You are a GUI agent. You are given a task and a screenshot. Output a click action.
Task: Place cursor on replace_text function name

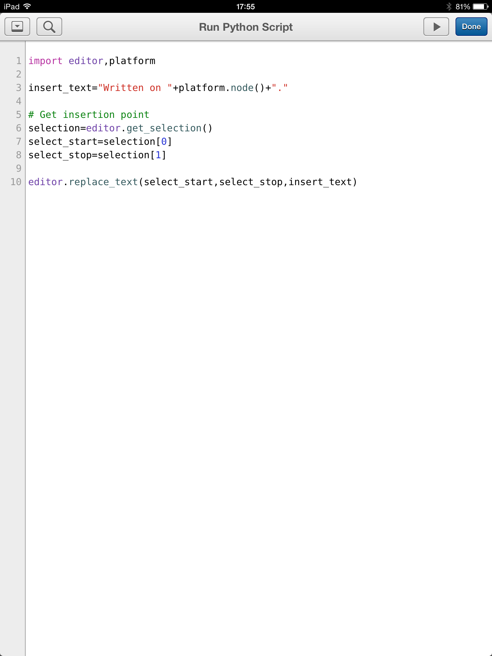click(x=103, y=182)
